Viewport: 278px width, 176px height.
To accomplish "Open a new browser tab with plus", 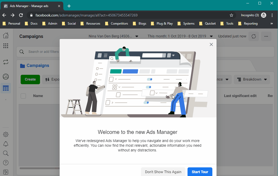I will 69,6.
